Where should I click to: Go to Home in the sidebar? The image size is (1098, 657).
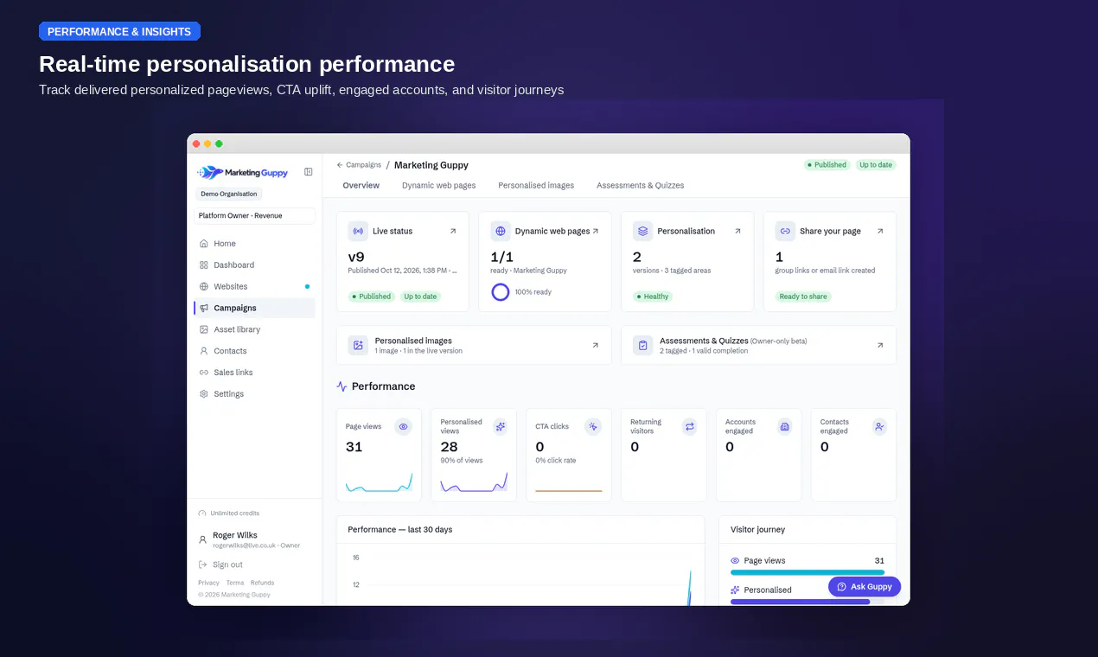click(x=254, y=244)
